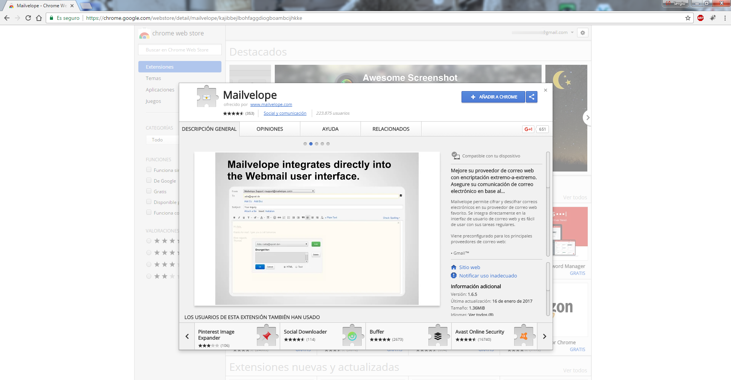This screenshot has width=731, height=380.
Task: Enable the 'Funciona si…' checkbox filter
Action: click(149, 170)
